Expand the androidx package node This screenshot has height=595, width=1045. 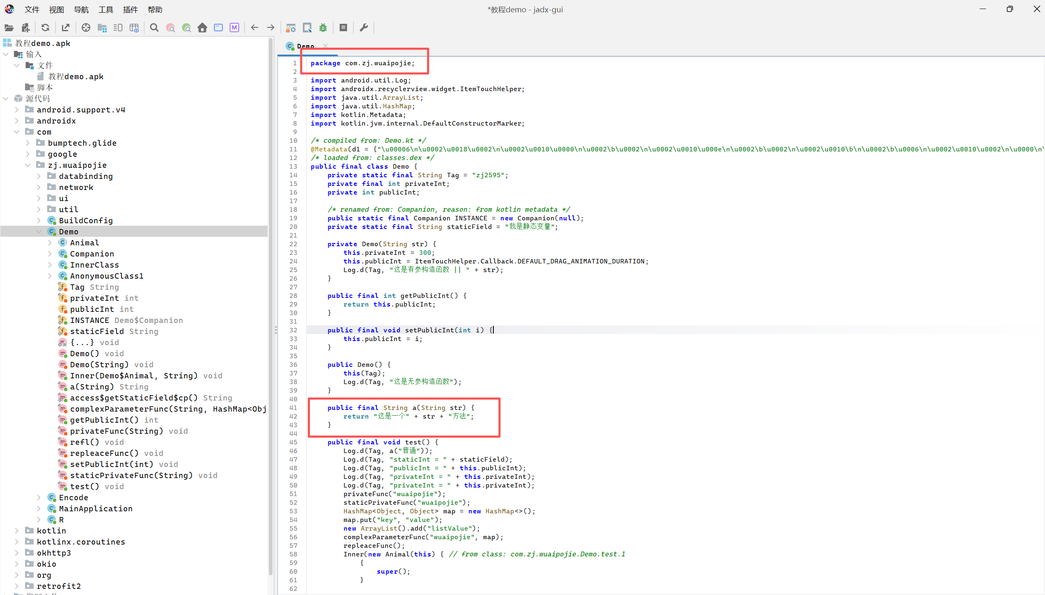coord(16,121)
